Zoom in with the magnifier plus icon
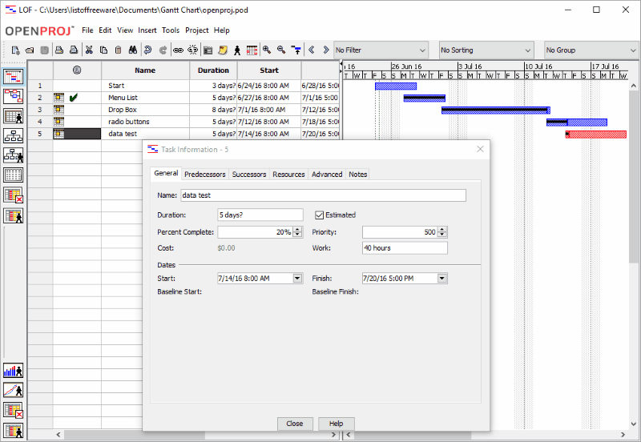The width and height of the screenshot is (641, 442). [x=267, y=50]
